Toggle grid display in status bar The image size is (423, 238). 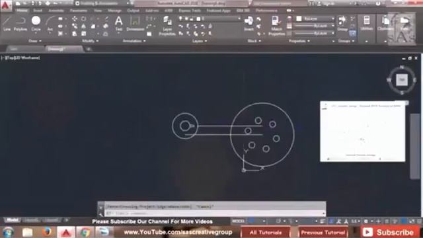[252, 221]
